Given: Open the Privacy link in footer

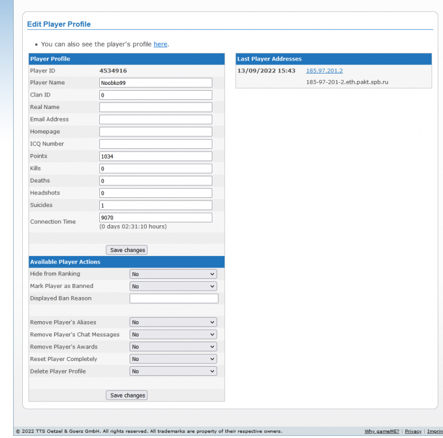Looking at the screenshot, I should click(413, 431).
